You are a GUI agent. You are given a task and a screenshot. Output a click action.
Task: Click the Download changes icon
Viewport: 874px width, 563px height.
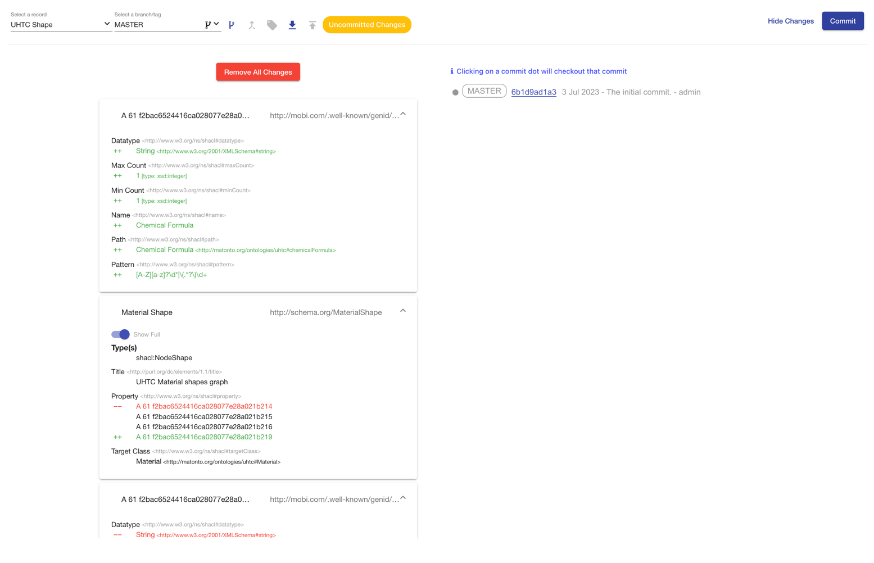click(292, 25)
